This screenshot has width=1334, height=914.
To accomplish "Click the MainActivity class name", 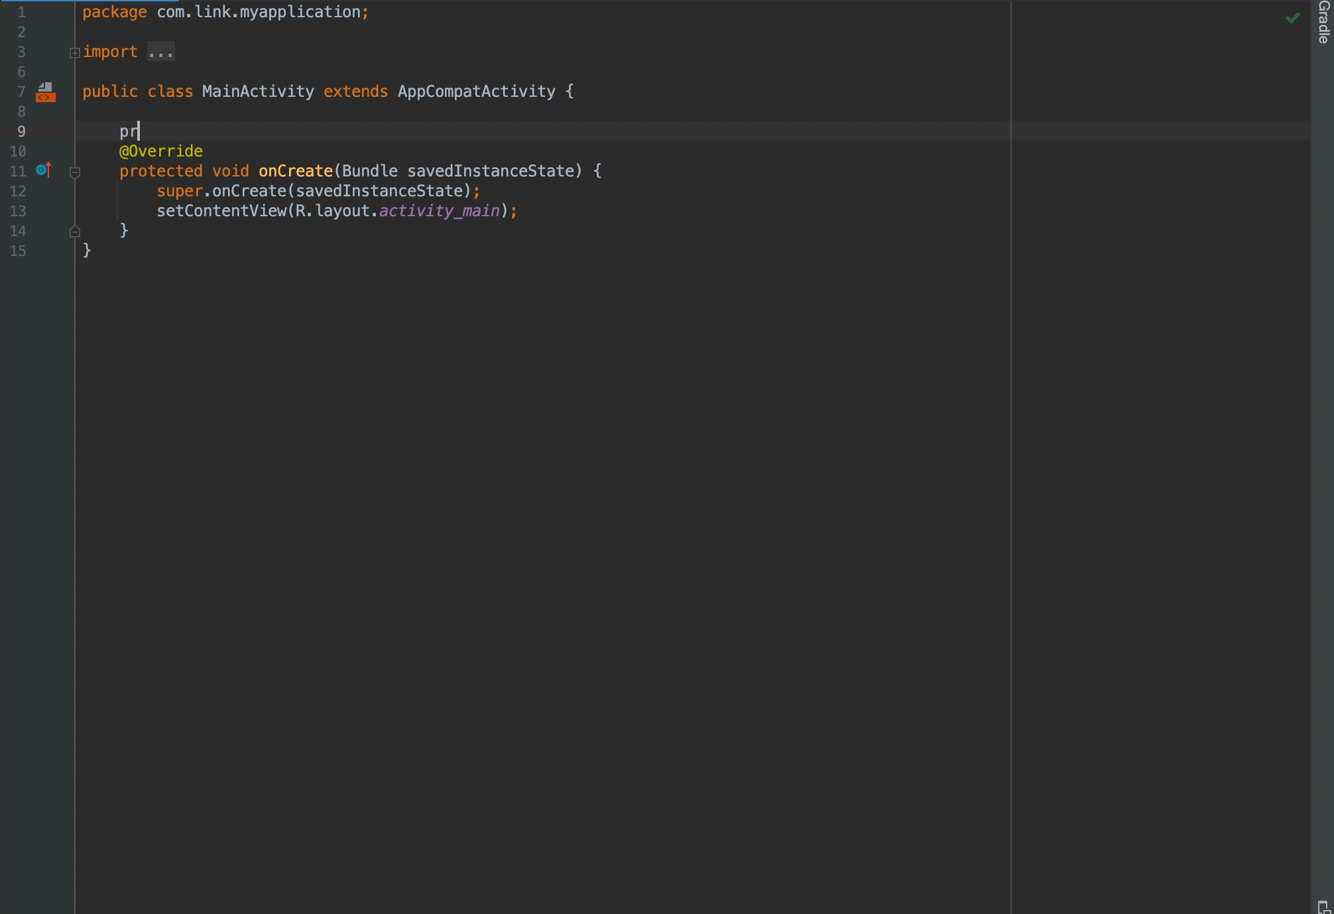I will [257, 92].
